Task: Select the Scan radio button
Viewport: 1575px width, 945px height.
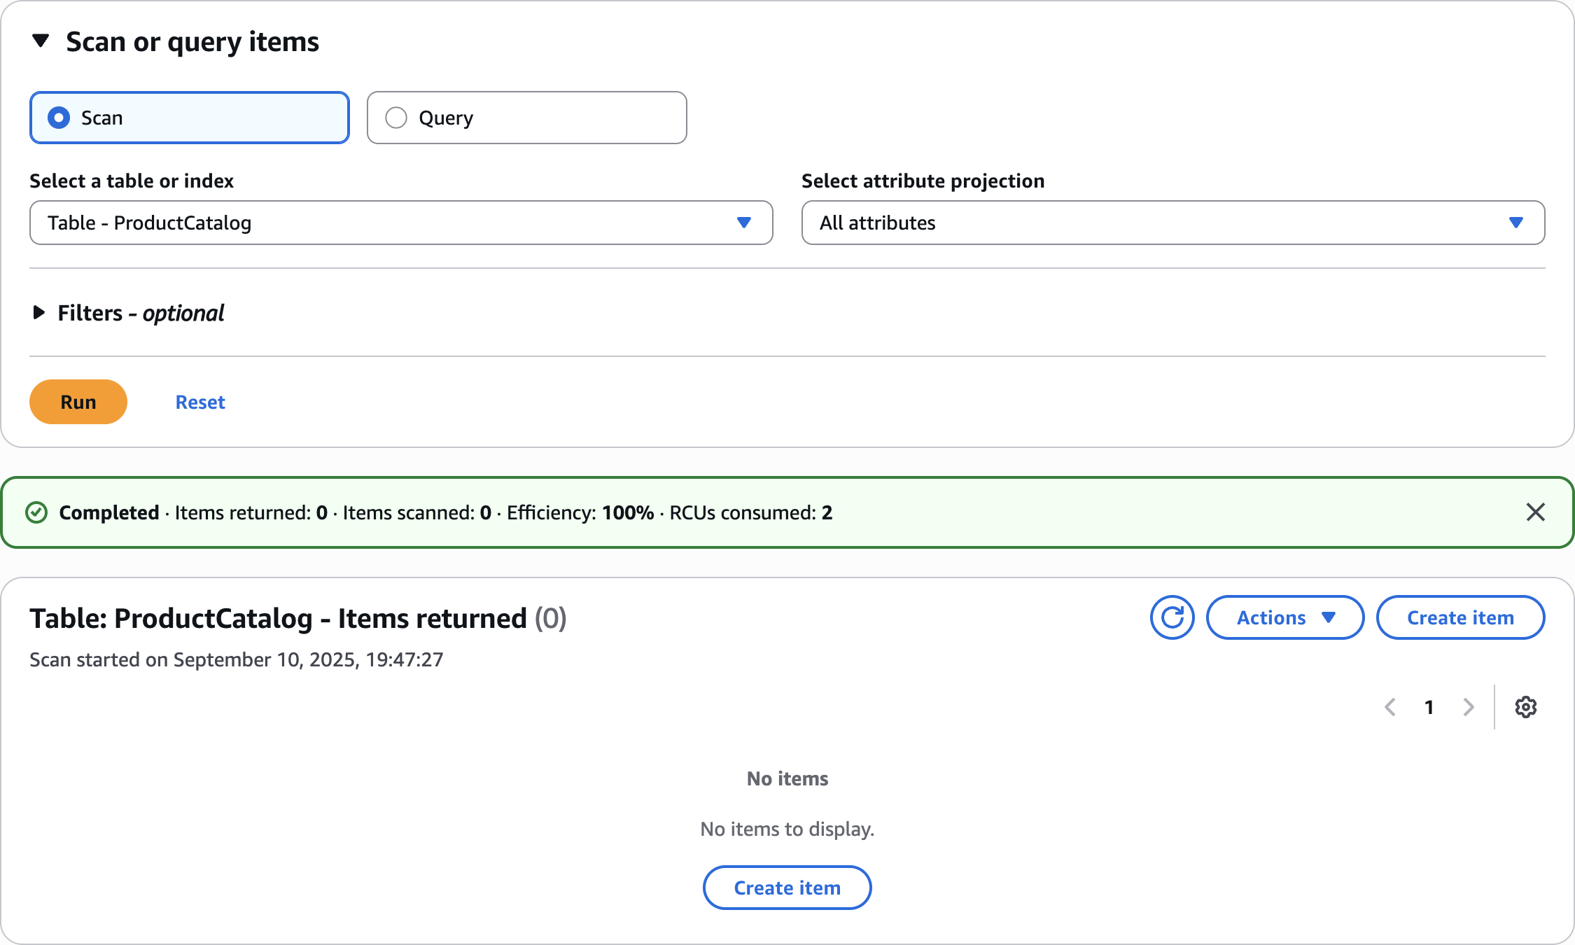Action: (x=59, y=118)
